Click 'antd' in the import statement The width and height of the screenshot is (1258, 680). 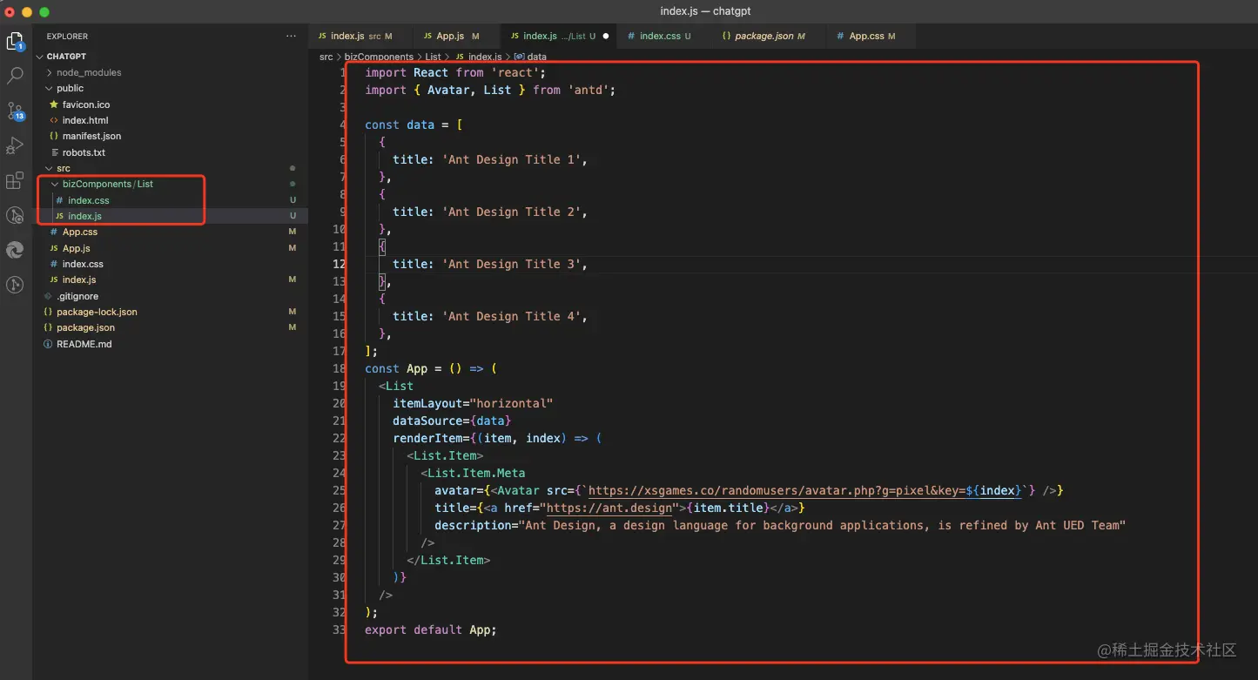click(x=589, y=90)
